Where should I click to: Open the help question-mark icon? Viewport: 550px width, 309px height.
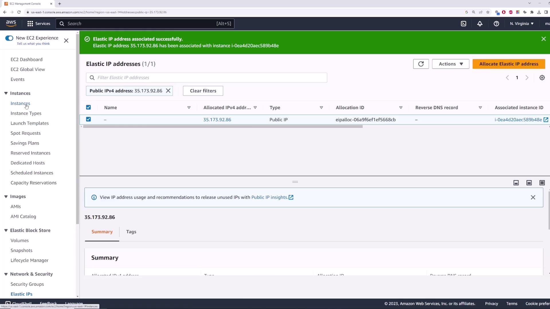tap(496, 24)
